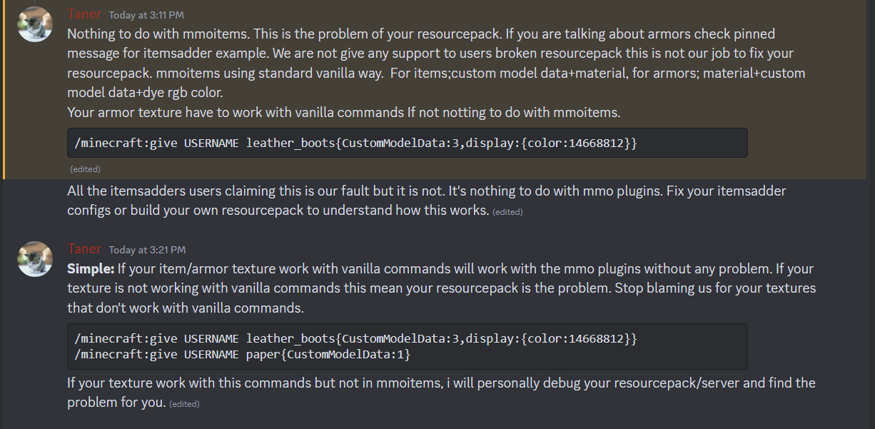Click the paper{CustomModelData:1} command line
Viewport: 875px width, 429px height.
pos(243,354)
